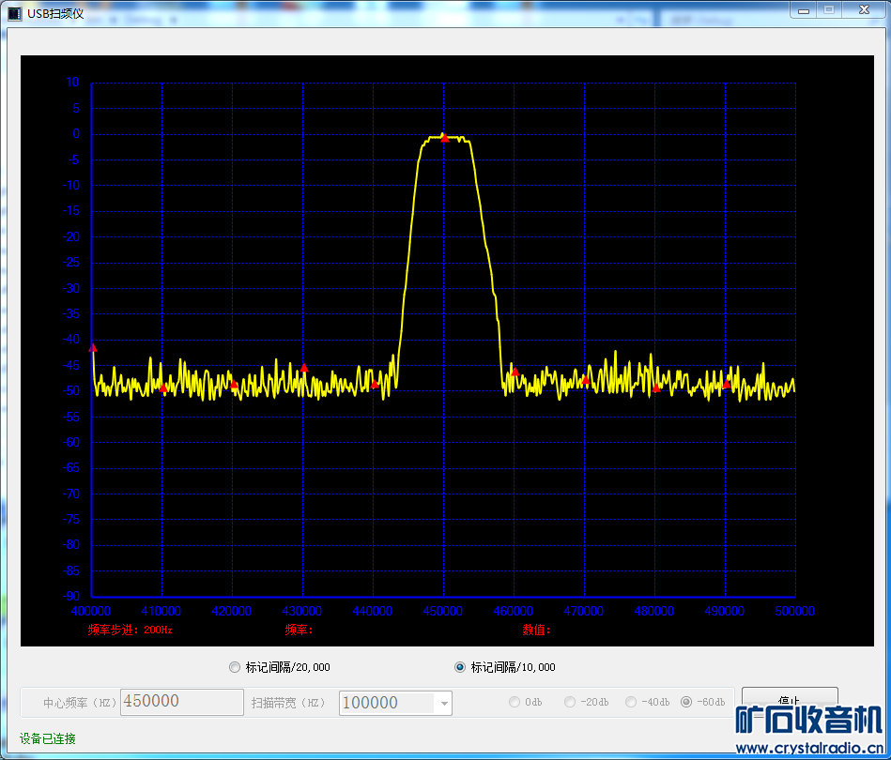Click the USB扫频仪 app icon in title bar

pos(15,12)
